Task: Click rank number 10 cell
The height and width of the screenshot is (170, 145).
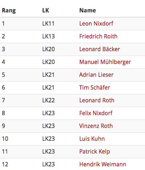Action: pyautogui.click(x=5, y=139)
